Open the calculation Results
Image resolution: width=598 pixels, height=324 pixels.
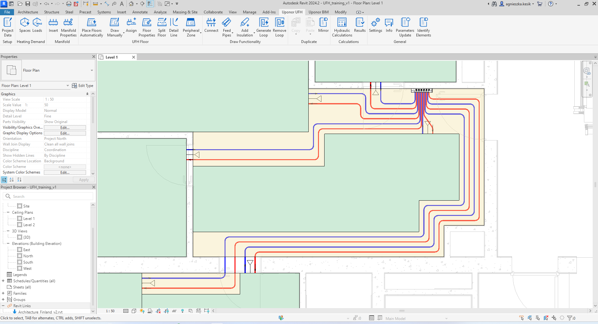tap(360, 25)
